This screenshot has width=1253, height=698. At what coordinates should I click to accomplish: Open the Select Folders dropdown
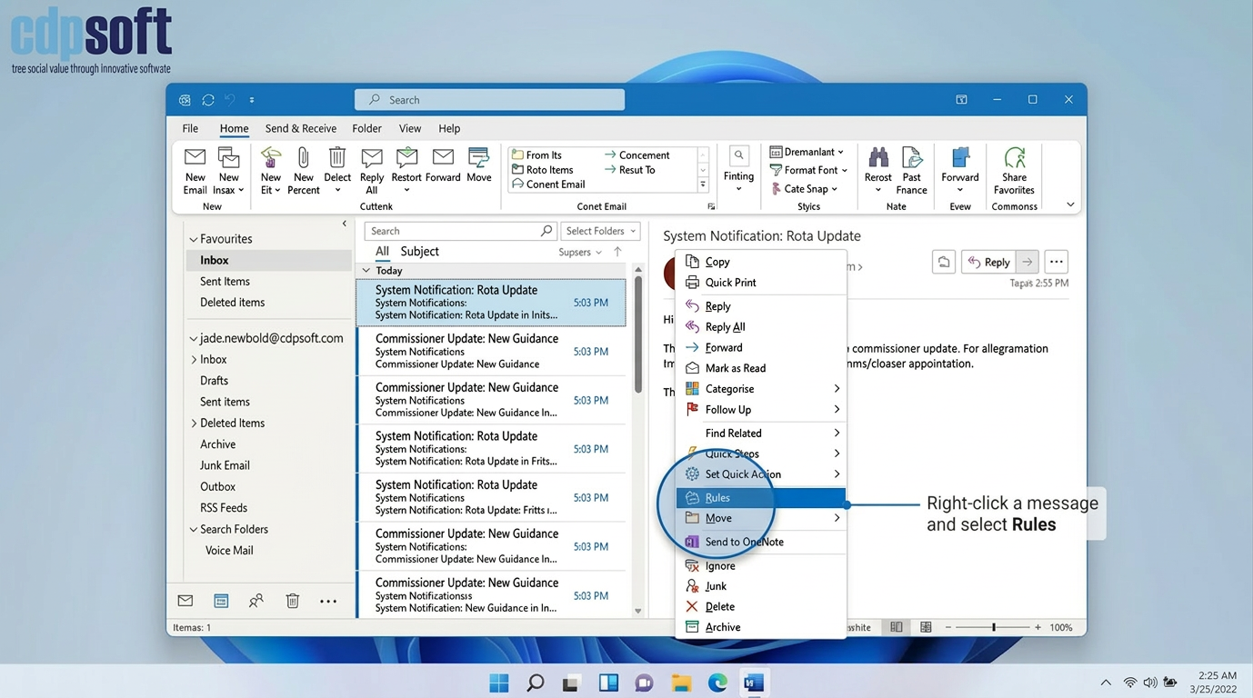(x=601, y=231)
